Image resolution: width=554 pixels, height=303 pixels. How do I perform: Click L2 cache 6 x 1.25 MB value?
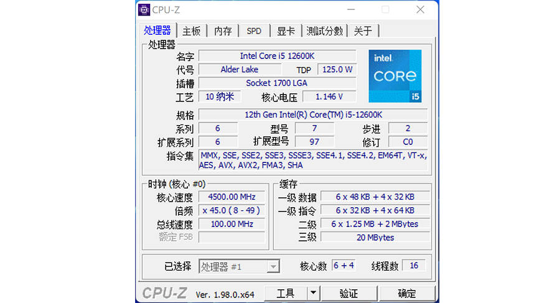coord(375,224)
